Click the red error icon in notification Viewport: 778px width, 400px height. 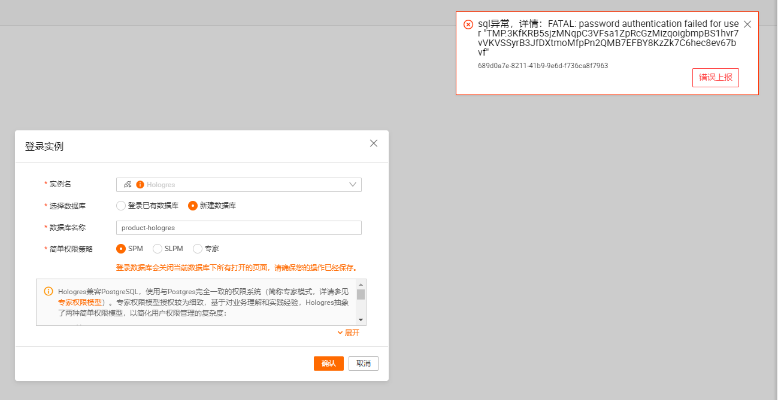[x=468, y=24]
